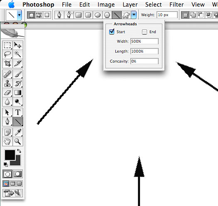The width and height of the screenshot is (218, 206).
Task: Click the arrowhead Length field
Action: pos(145,51)
